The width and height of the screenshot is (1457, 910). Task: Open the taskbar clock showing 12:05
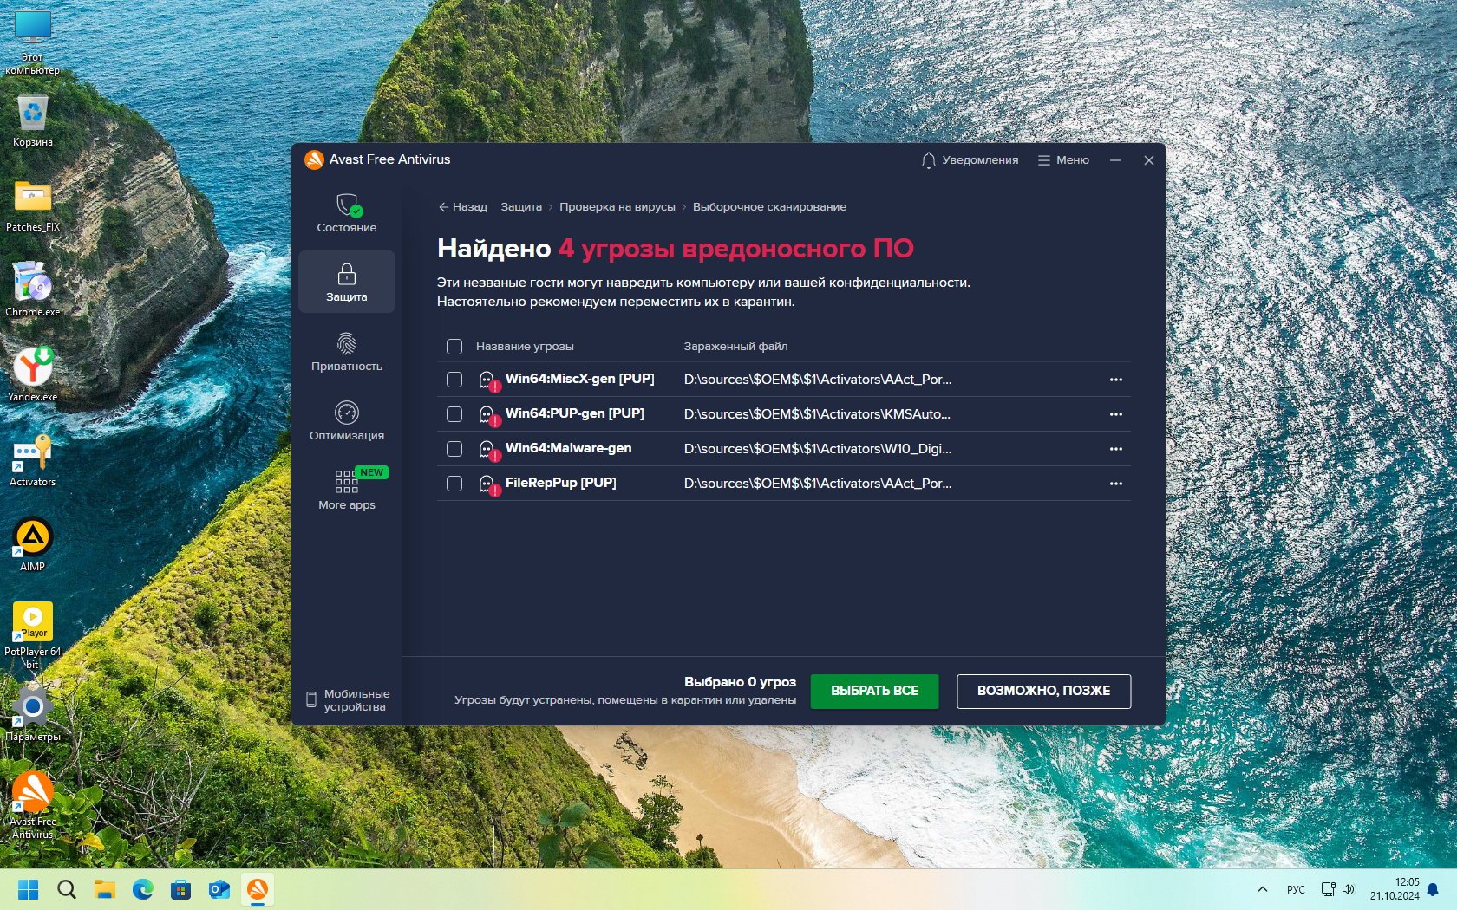click(x=1395, y=889)
